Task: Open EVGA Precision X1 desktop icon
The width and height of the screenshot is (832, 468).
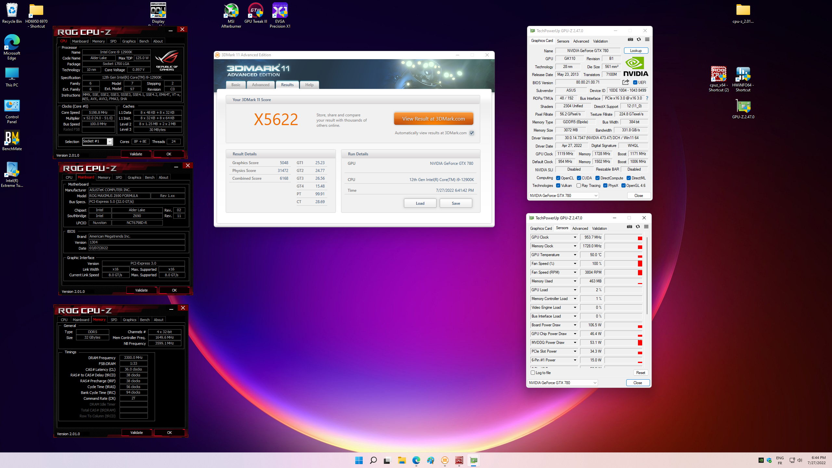Action: [x=280, y=15]
